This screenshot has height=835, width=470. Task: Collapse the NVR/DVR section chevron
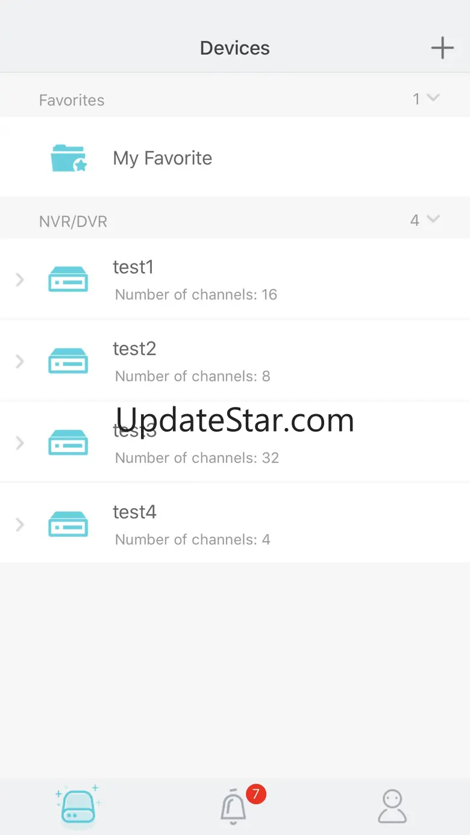[x=433, y=219]
